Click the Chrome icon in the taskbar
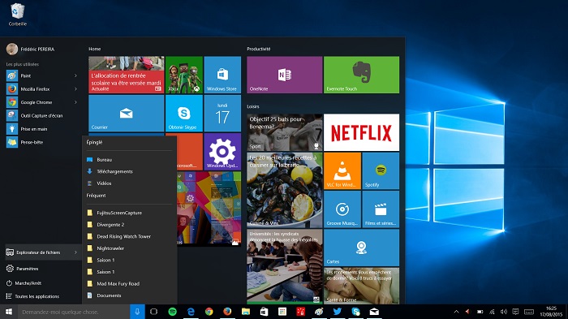 point(209,312)
